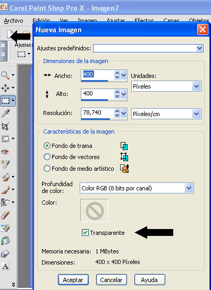Click the raster background layer icon
The image size is (211, 290).
coord(124,146)
